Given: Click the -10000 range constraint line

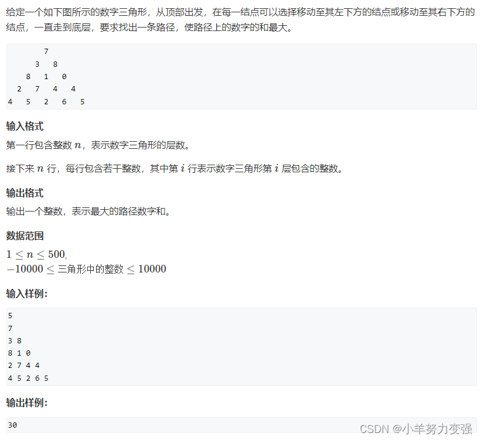Looking at the screenshot, I should point(86,269).
